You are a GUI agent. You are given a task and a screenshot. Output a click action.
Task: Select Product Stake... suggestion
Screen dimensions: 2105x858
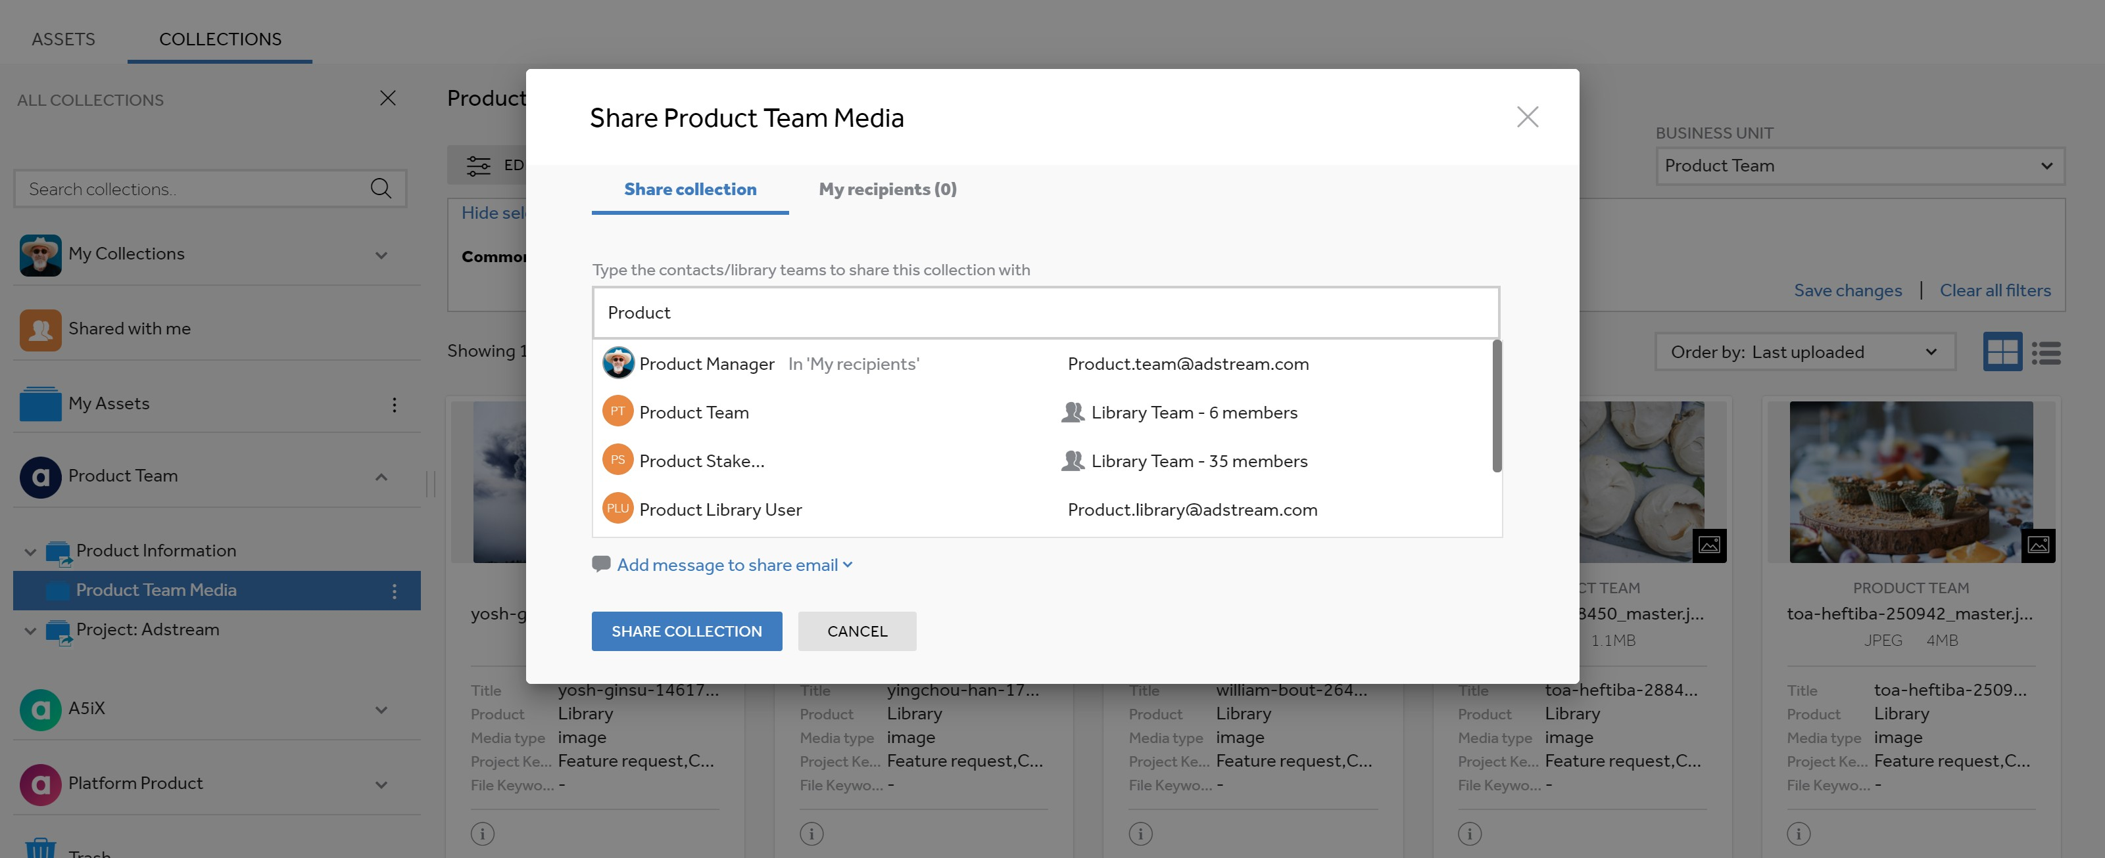point(1042,461)
